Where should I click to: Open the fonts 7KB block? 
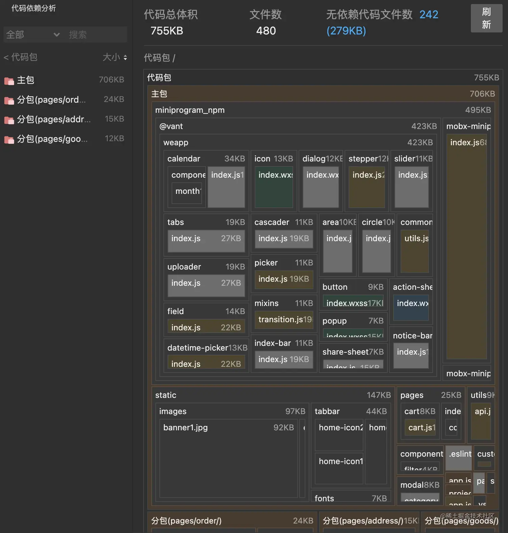pos(351,497)
